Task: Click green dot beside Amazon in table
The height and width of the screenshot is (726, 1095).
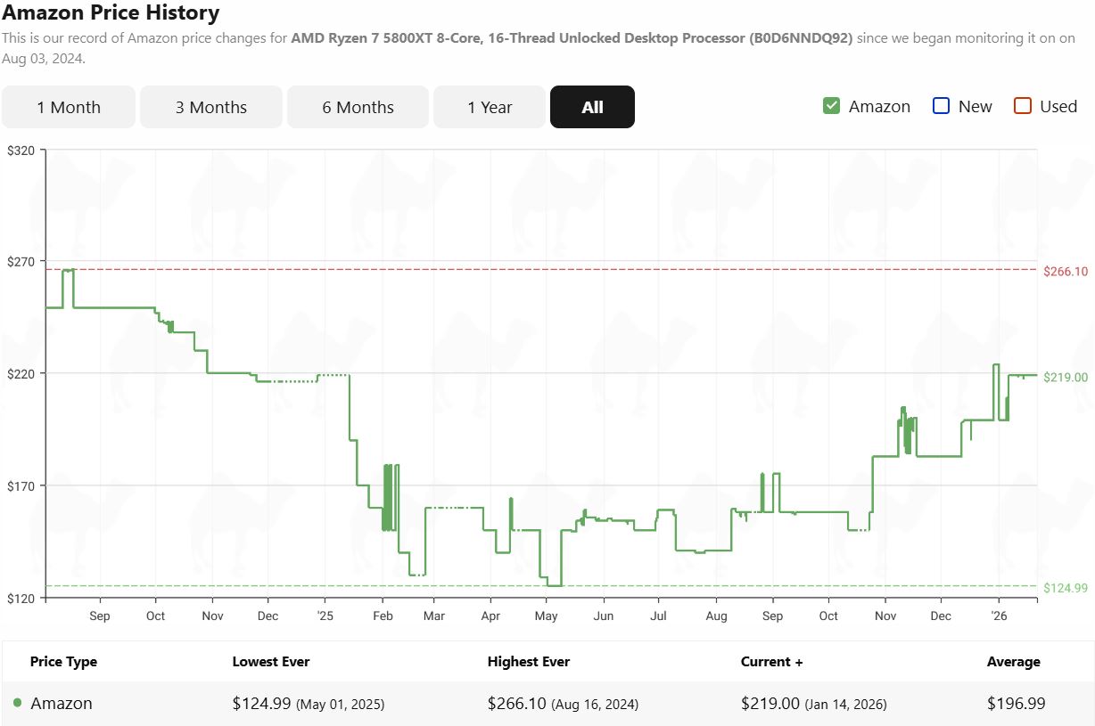Action: click(18, 703)
